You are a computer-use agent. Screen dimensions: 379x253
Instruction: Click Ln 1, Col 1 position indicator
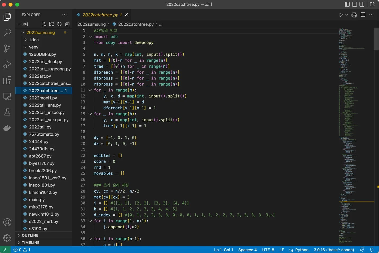223,250
